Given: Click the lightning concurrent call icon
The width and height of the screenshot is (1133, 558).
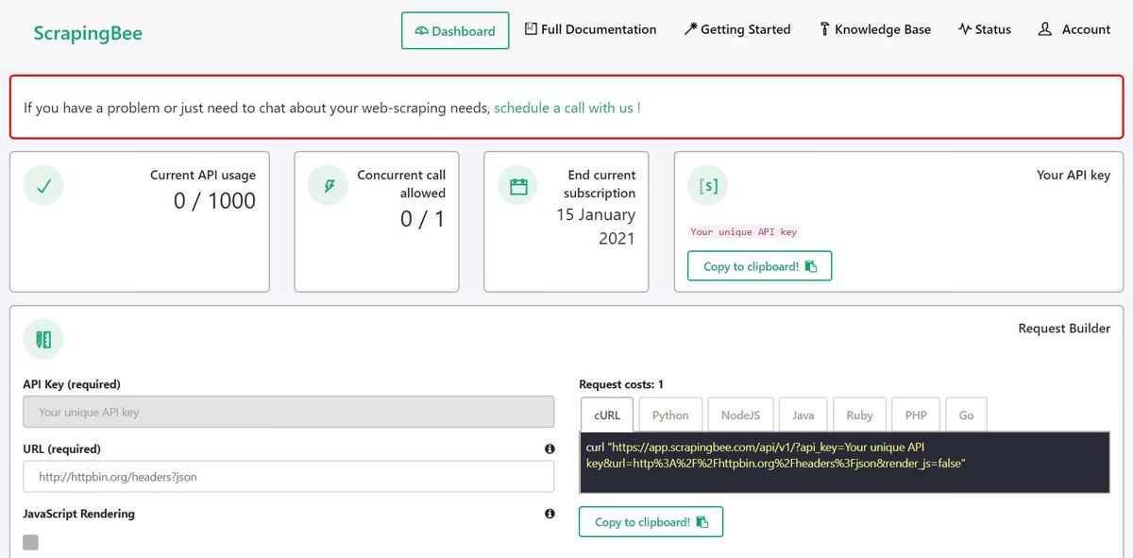Looking at the screenshot, I should click(x=329, y=186).
